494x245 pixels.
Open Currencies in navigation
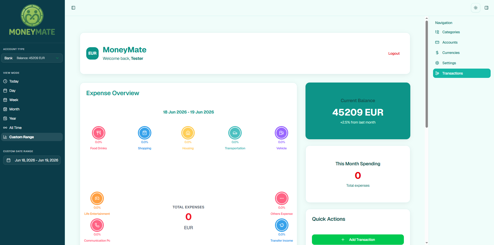click(x=462, y=53)
